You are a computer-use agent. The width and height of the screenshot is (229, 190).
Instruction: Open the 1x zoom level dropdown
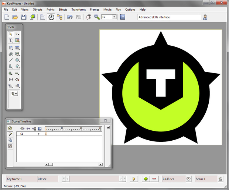[114, 17]
